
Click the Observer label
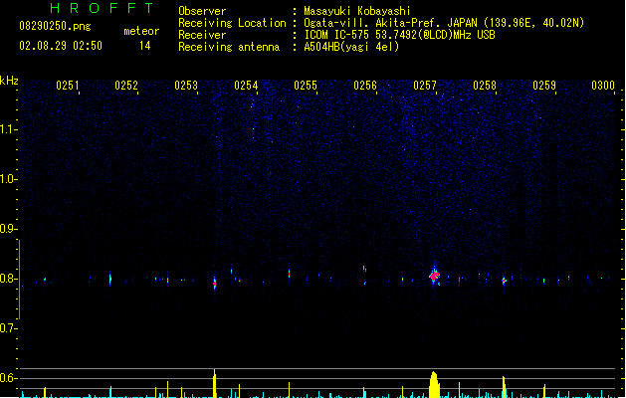point(202,11)
